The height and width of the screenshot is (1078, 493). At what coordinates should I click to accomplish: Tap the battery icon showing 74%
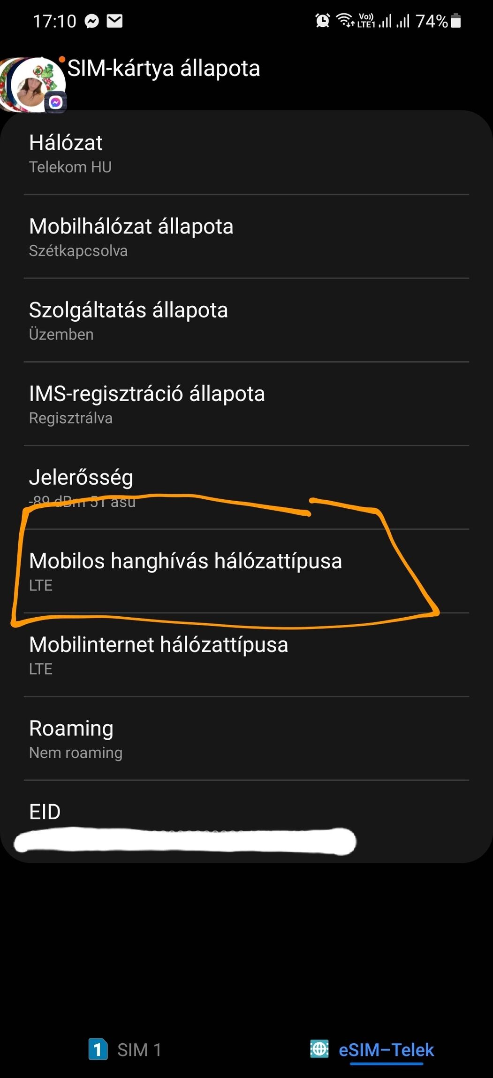coord(455,21)
